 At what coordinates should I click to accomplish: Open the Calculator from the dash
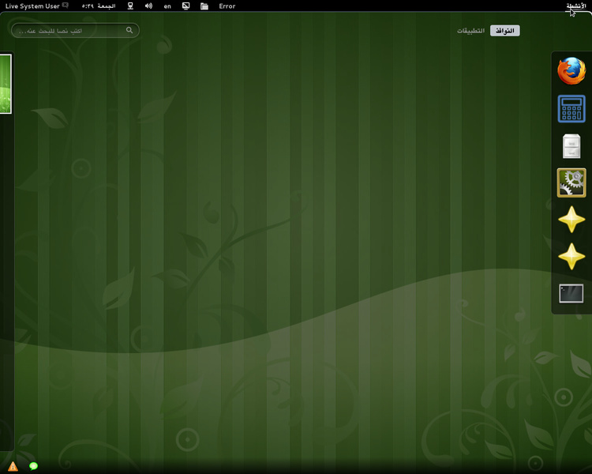click(x=571, y=108)
